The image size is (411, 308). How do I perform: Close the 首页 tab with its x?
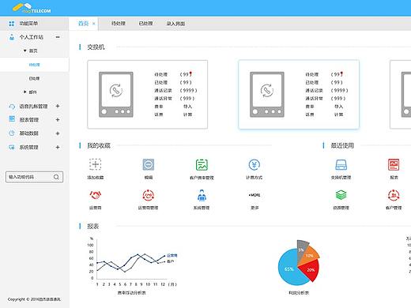(94, 24)
